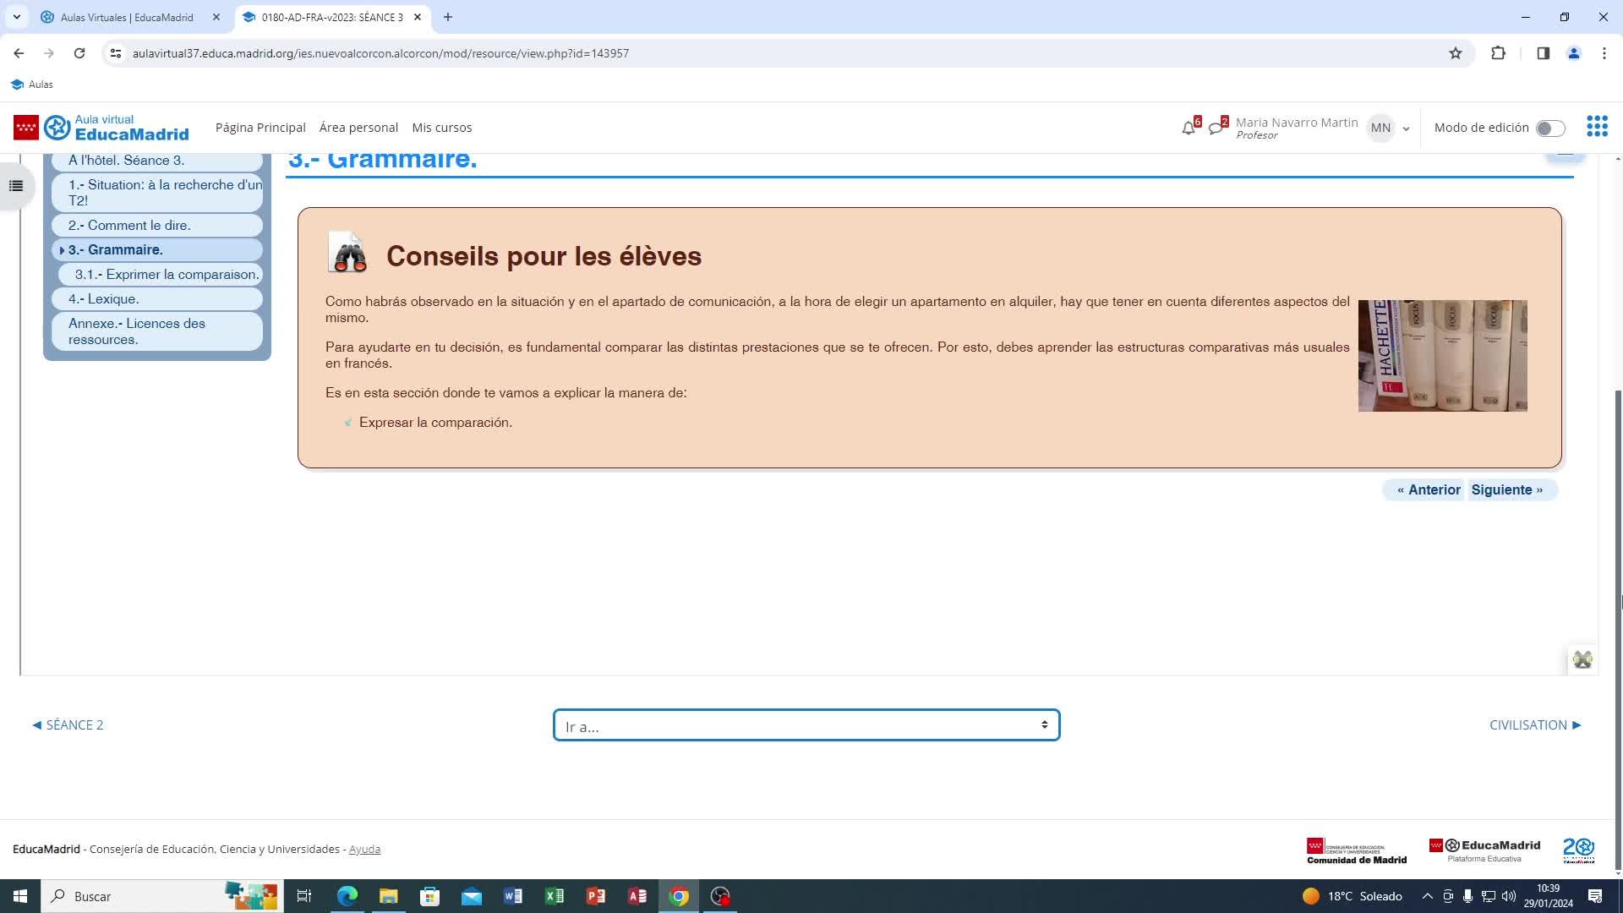Open the course index drawer icon
This screenshot has width=1623, height=913.
(16, 186)
